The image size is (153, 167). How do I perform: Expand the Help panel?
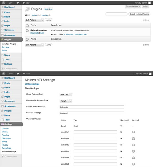tap(145, 7)
